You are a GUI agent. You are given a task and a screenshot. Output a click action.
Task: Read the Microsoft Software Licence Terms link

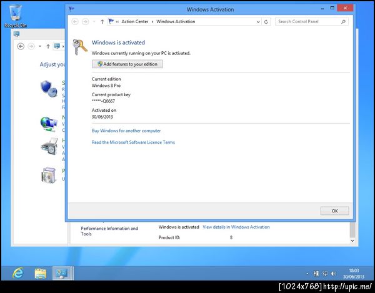pos(133,142)
